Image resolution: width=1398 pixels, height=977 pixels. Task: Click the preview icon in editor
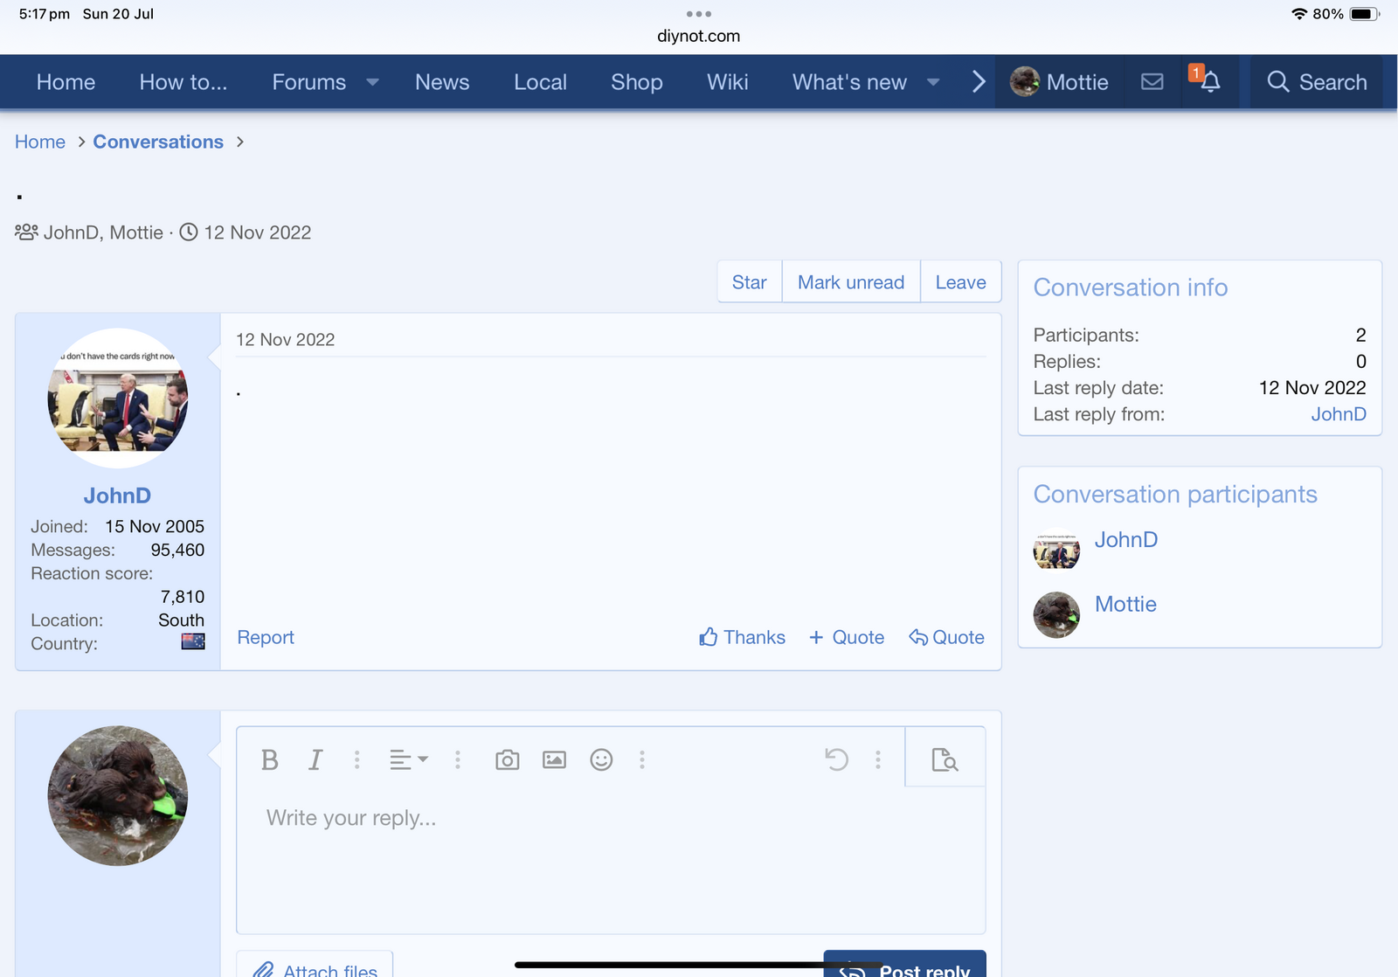click(x=945, y=760)
